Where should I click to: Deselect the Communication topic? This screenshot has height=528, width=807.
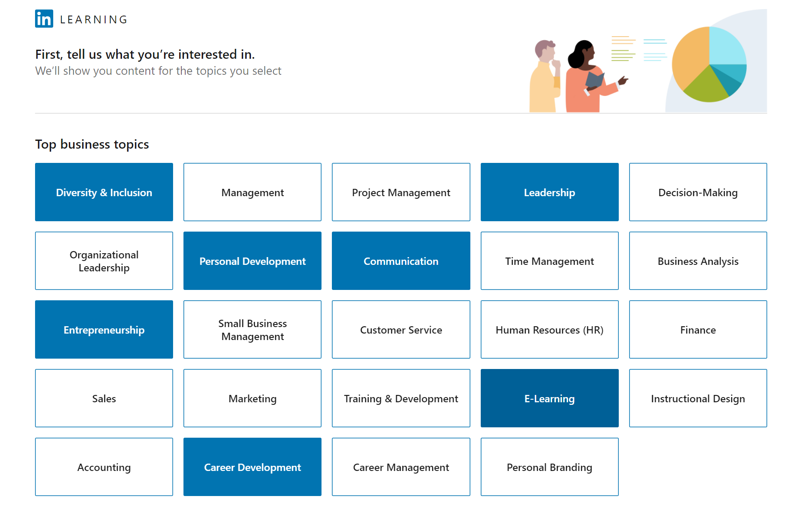[x=401, y=261]
